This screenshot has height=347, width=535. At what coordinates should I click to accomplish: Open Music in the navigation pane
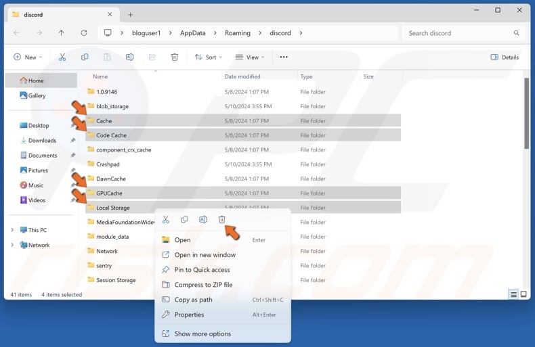pos(32,185)
